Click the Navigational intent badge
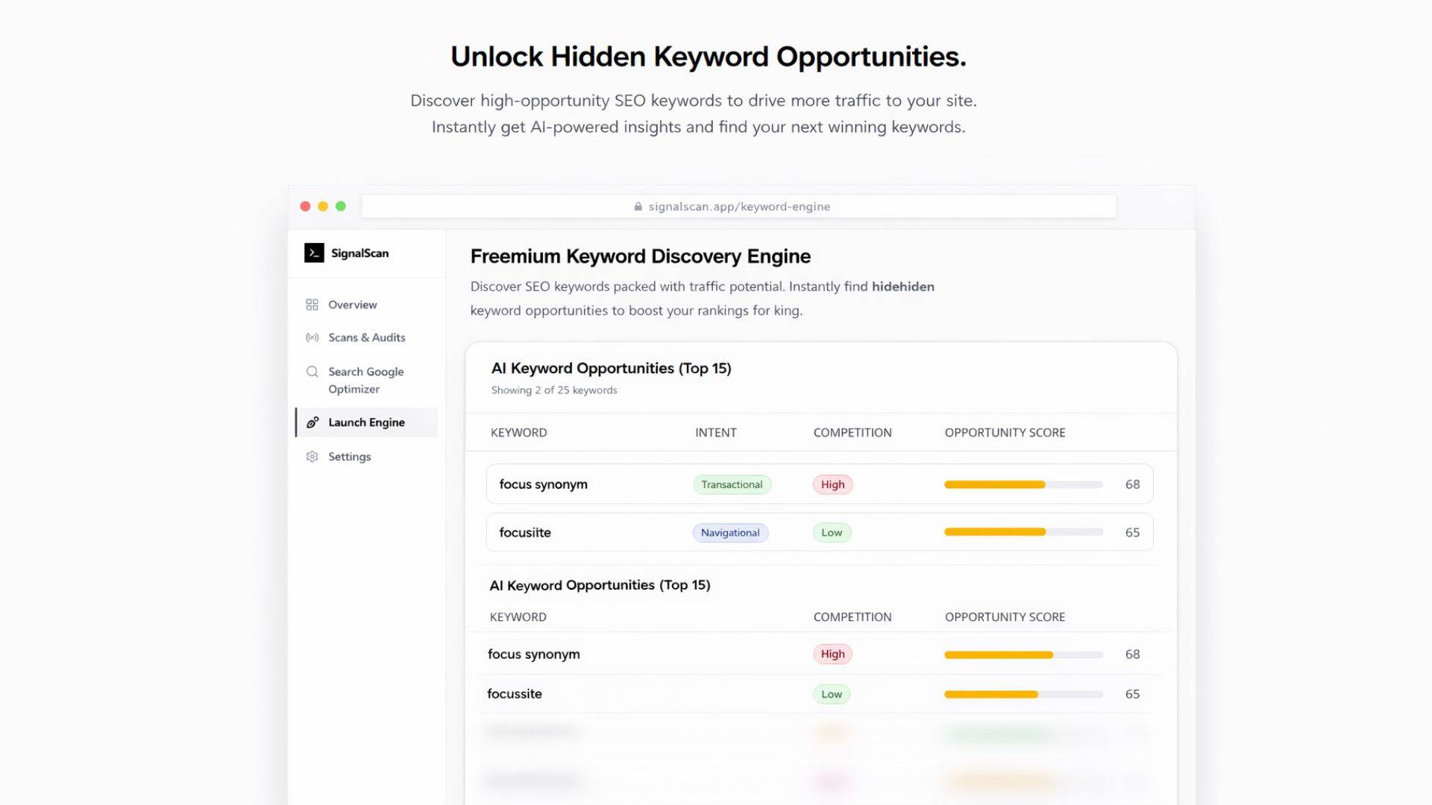The height and width of the screenshot is (805, 1432). pyautogui.click(x=730, y=533)
